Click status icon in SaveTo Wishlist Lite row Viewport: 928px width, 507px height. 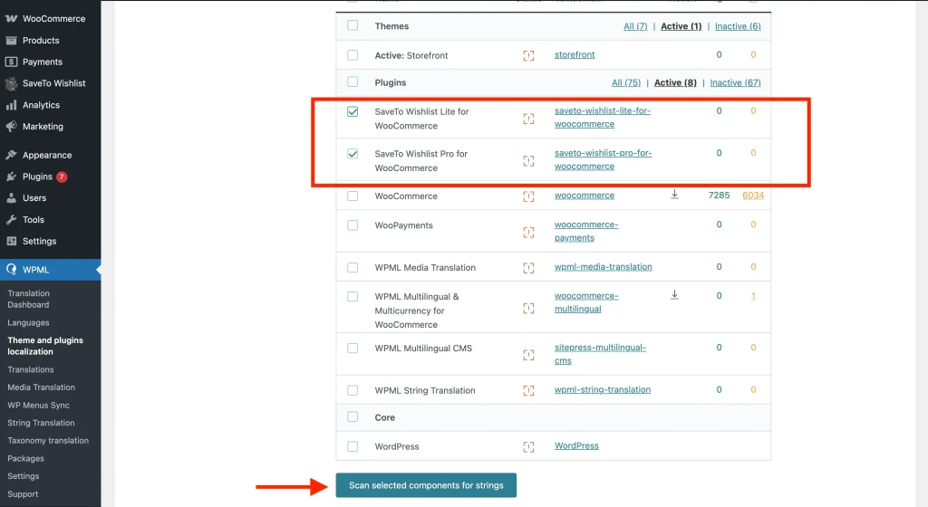[x=528, y=119]
